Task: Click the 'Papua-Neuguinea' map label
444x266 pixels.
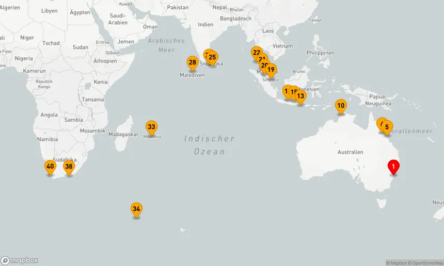Action: coord(378,100)
